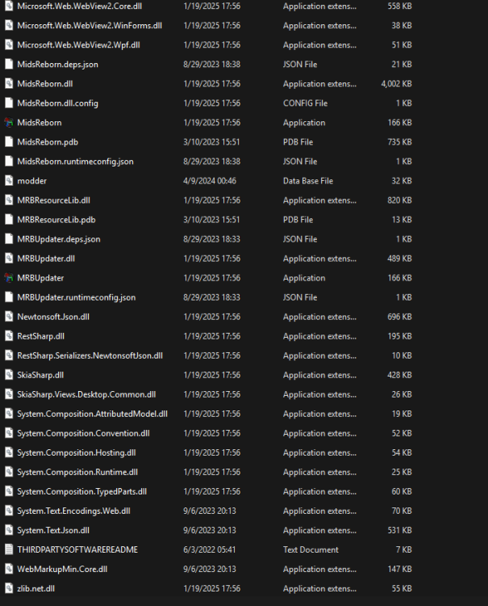Image resolution: width=488 pixels, height=606 pixels.
Task: Click the MidsReborn.deps.json file icon
Action: click(9, 65)
